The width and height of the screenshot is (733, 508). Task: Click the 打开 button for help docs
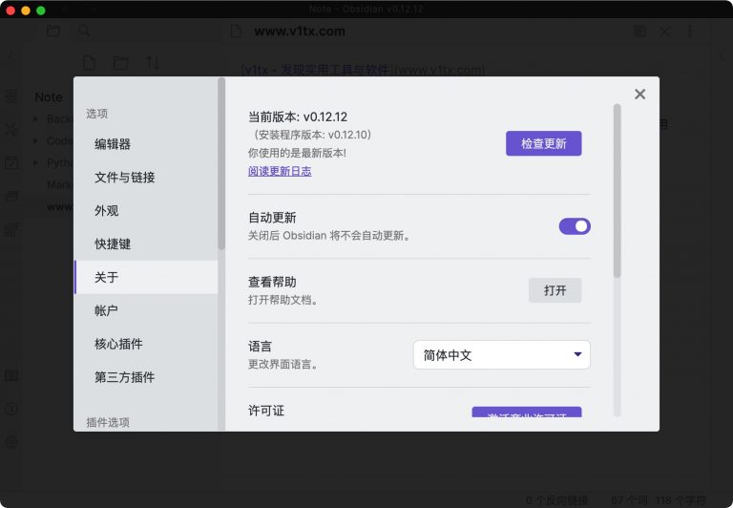[x=555, y=290]
